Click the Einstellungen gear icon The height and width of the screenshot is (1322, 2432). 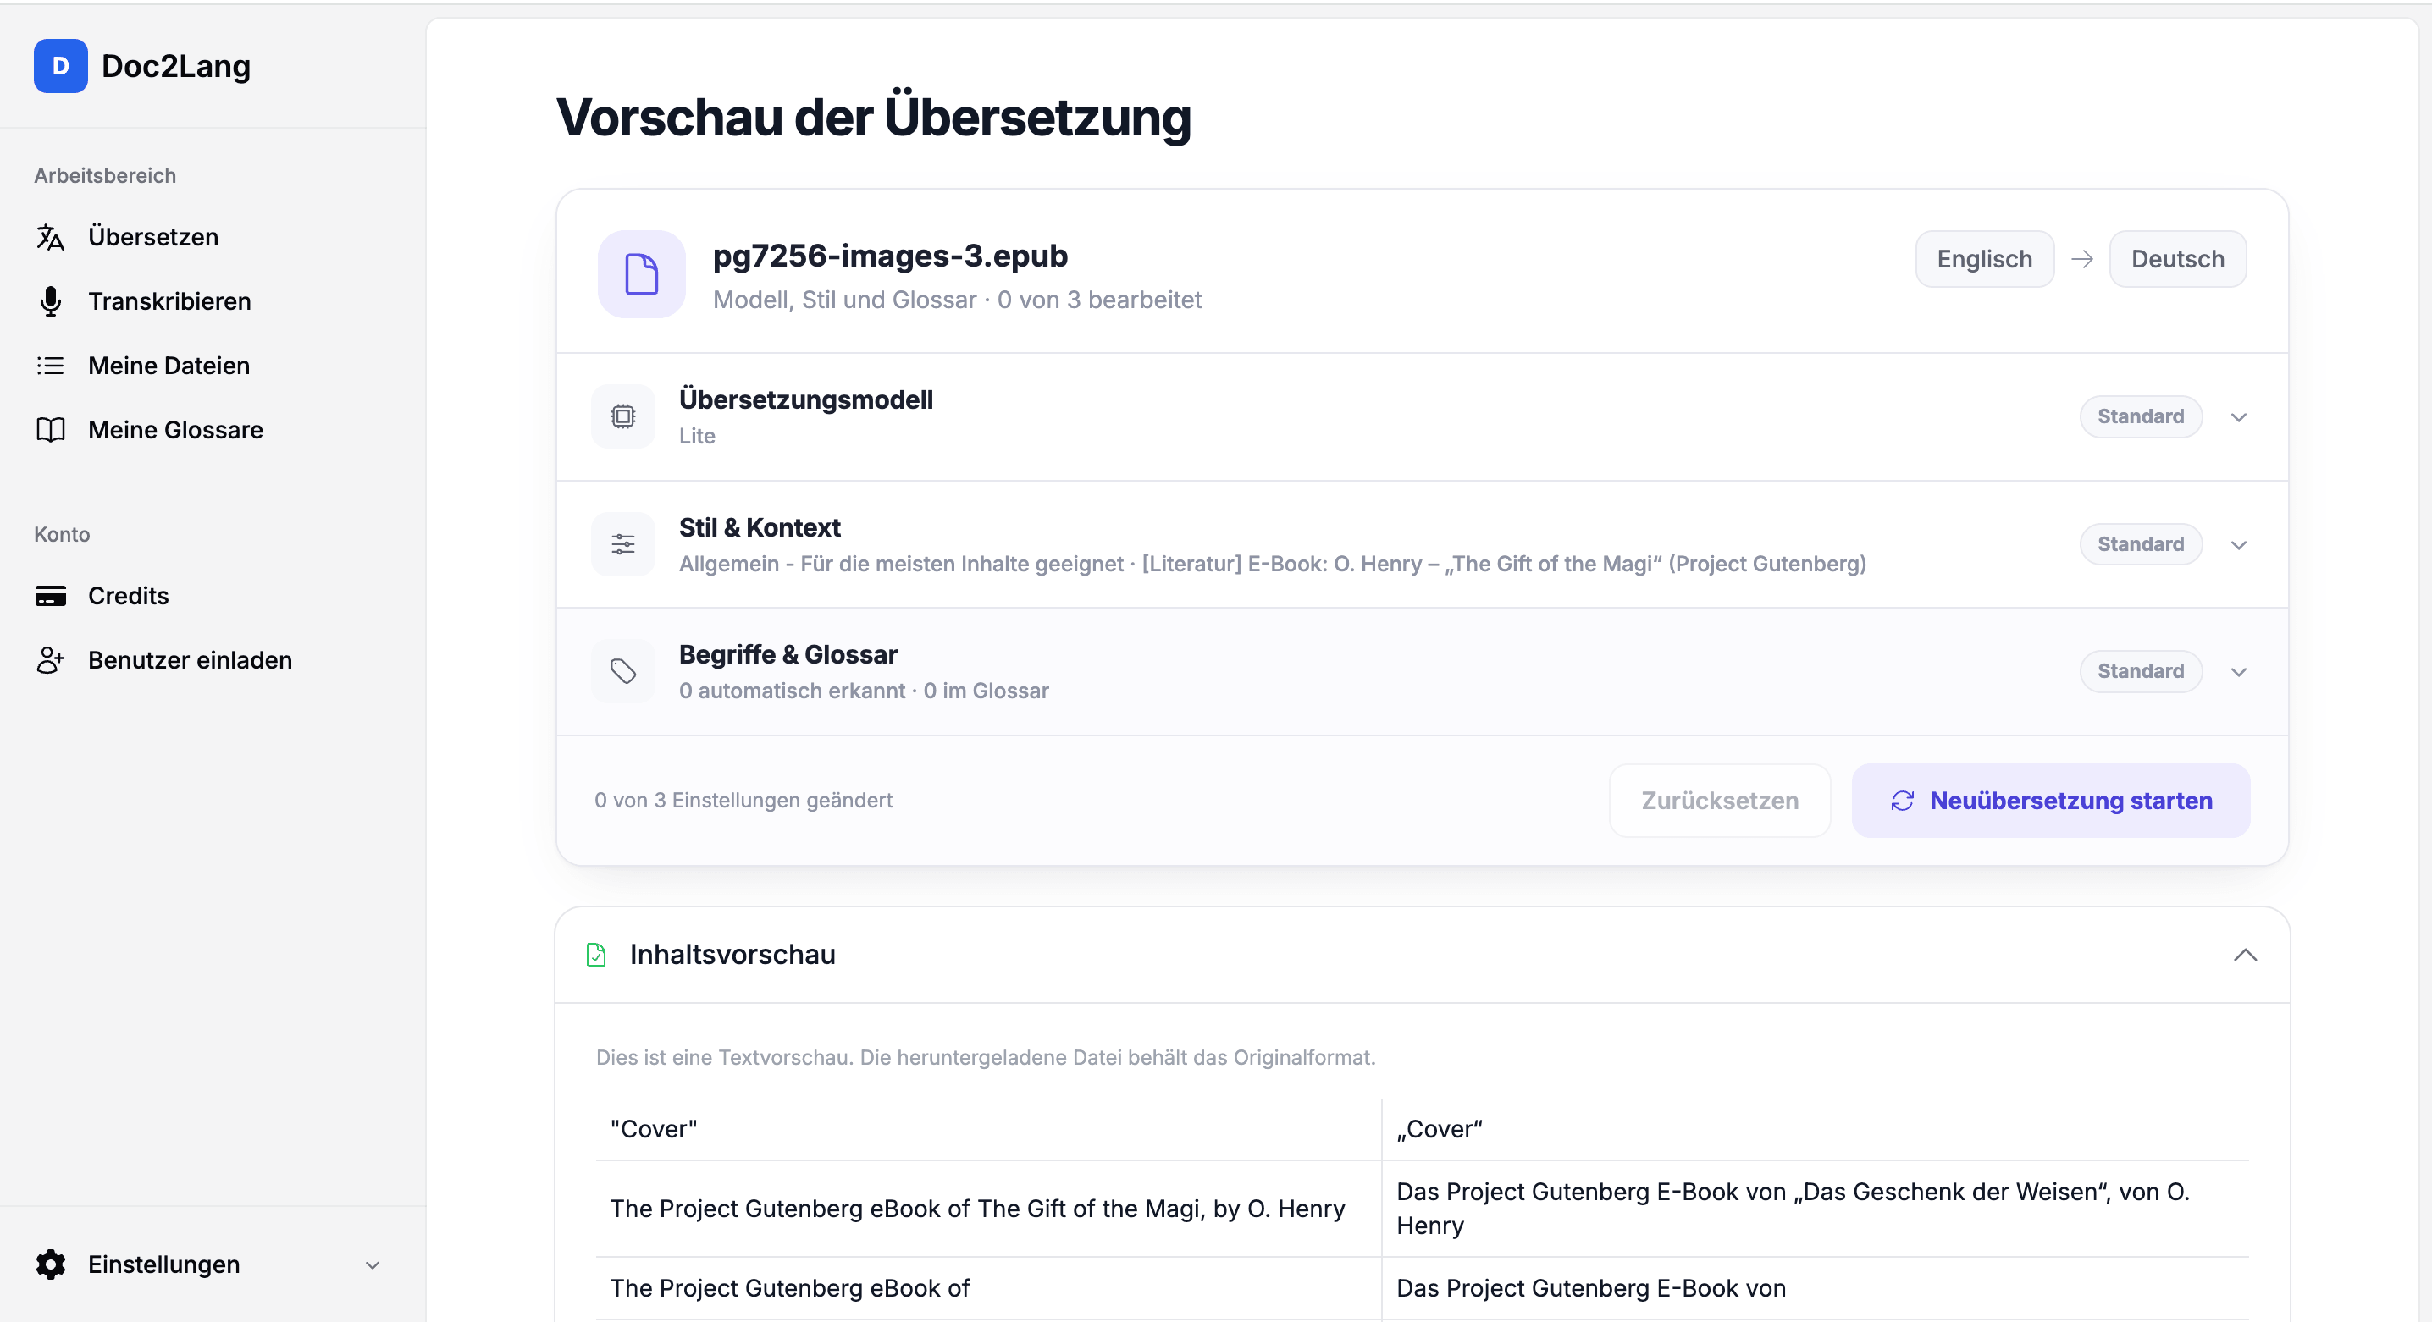point(50,1264)
